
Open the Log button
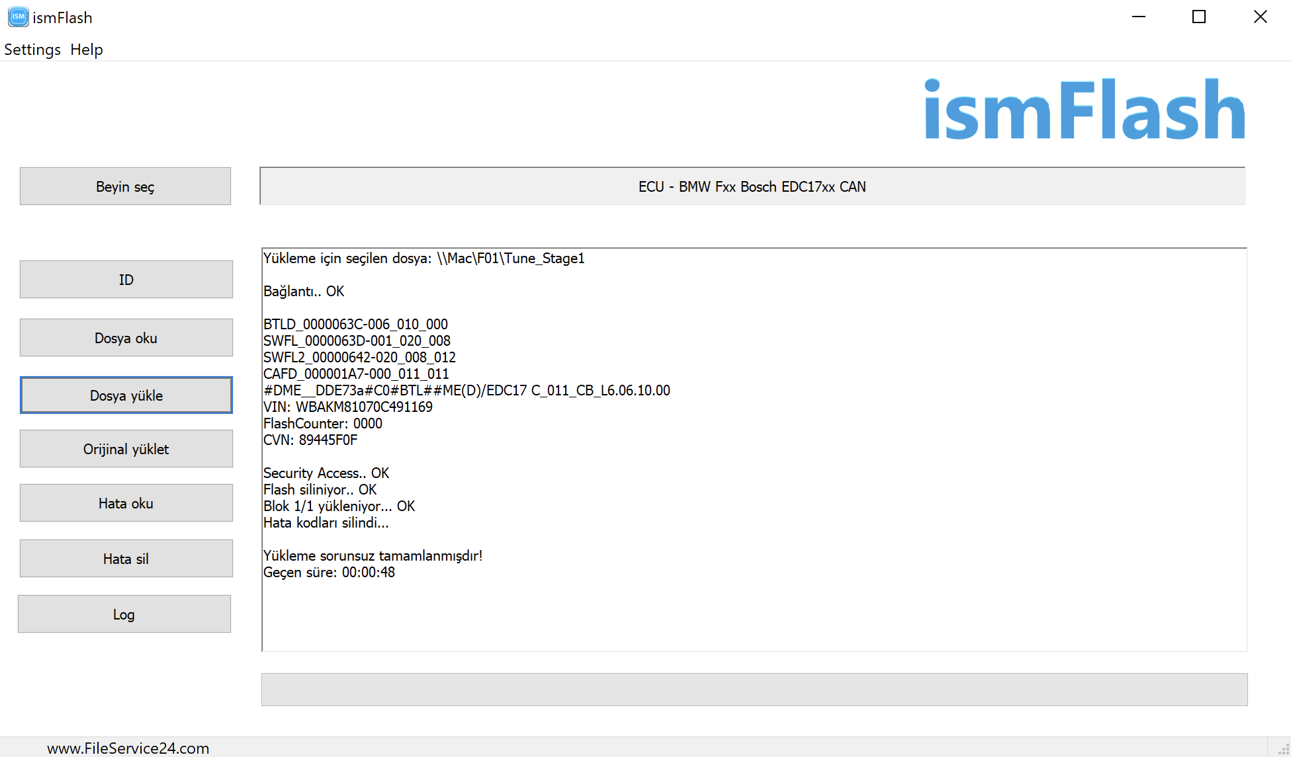[124, 614]
